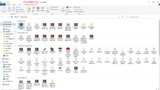Select the NARUTO archive under Yesterday
This screenshot has width=160, height=90.
point(91,37)
